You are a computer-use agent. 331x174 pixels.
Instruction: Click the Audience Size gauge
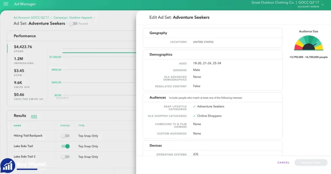pos(308,43)
